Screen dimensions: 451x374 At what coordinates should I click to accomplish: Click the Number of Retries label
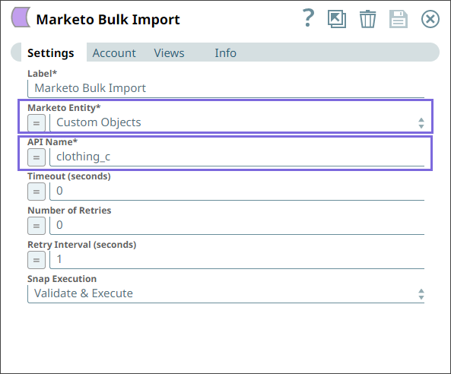click(69, 211)
